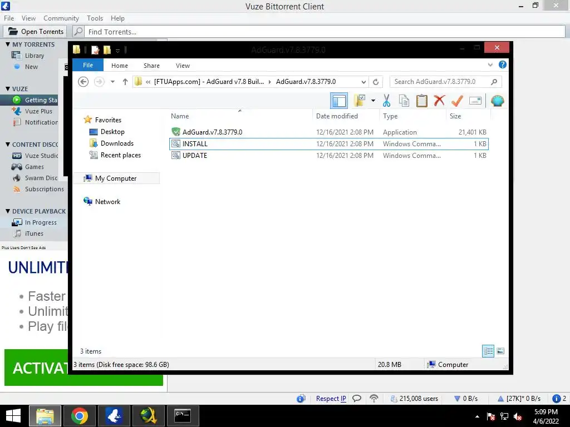Open the Explorer Help question mark
Screen dimensions: 570x427
click(x=503, y=64)
